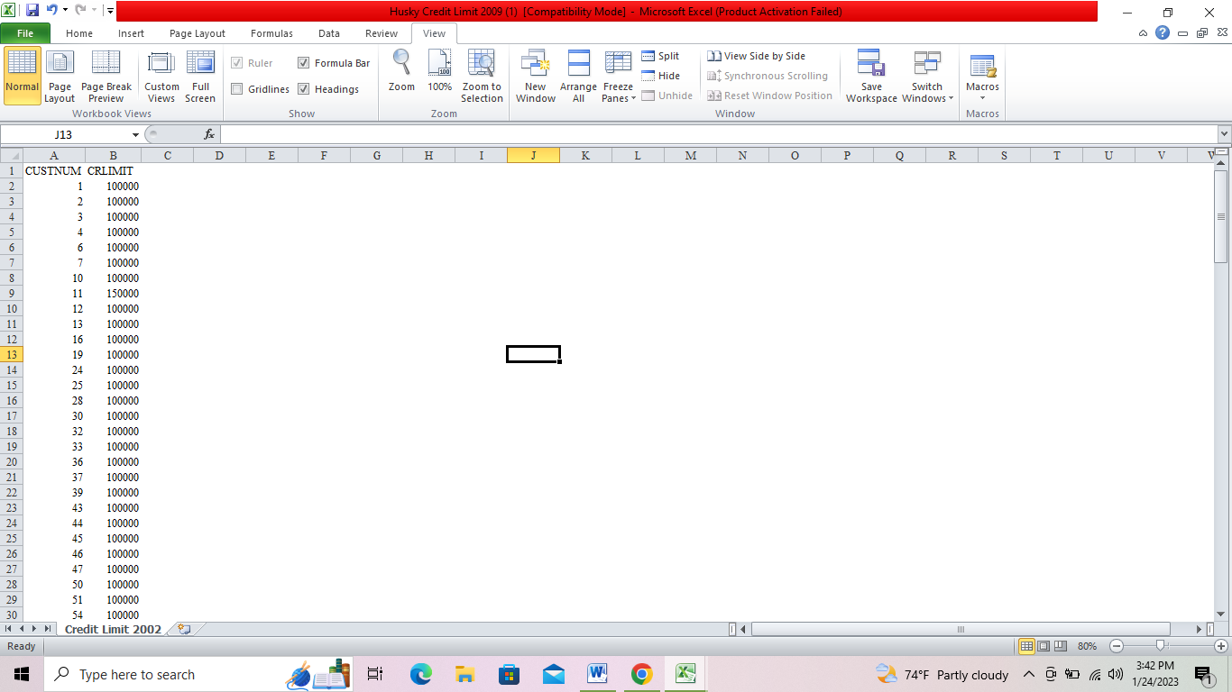This screenshot has width=1232, height=692.
Task: Undo the last action
Action: point(52,11)
